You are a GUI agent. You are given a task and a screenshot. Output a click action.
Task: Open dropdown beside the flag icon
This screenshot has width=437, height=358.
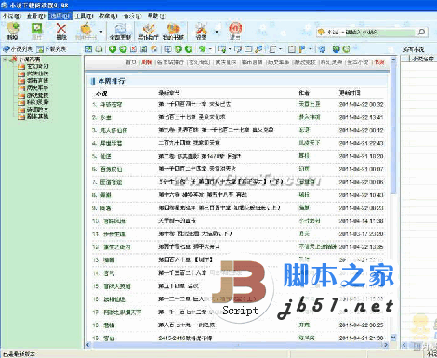pos(311,49)
